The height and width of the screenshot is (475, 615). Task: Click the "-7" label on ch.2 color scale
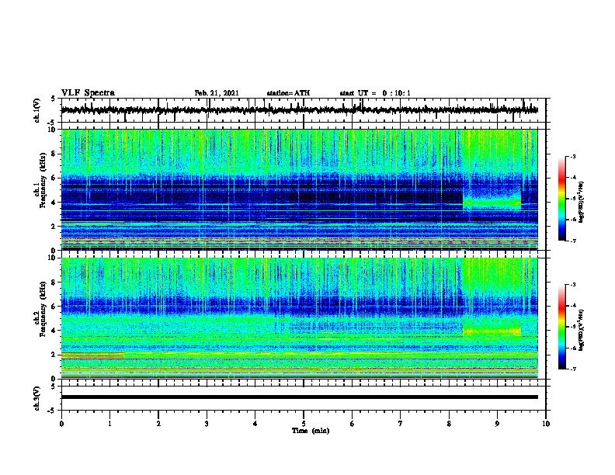pyautogui.click(x=572, y=369)
